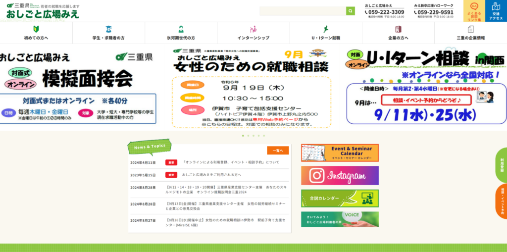Click the beginner leaf icon above 初めての方へ
The image size is (507, 252).
(x=36, y=29)
